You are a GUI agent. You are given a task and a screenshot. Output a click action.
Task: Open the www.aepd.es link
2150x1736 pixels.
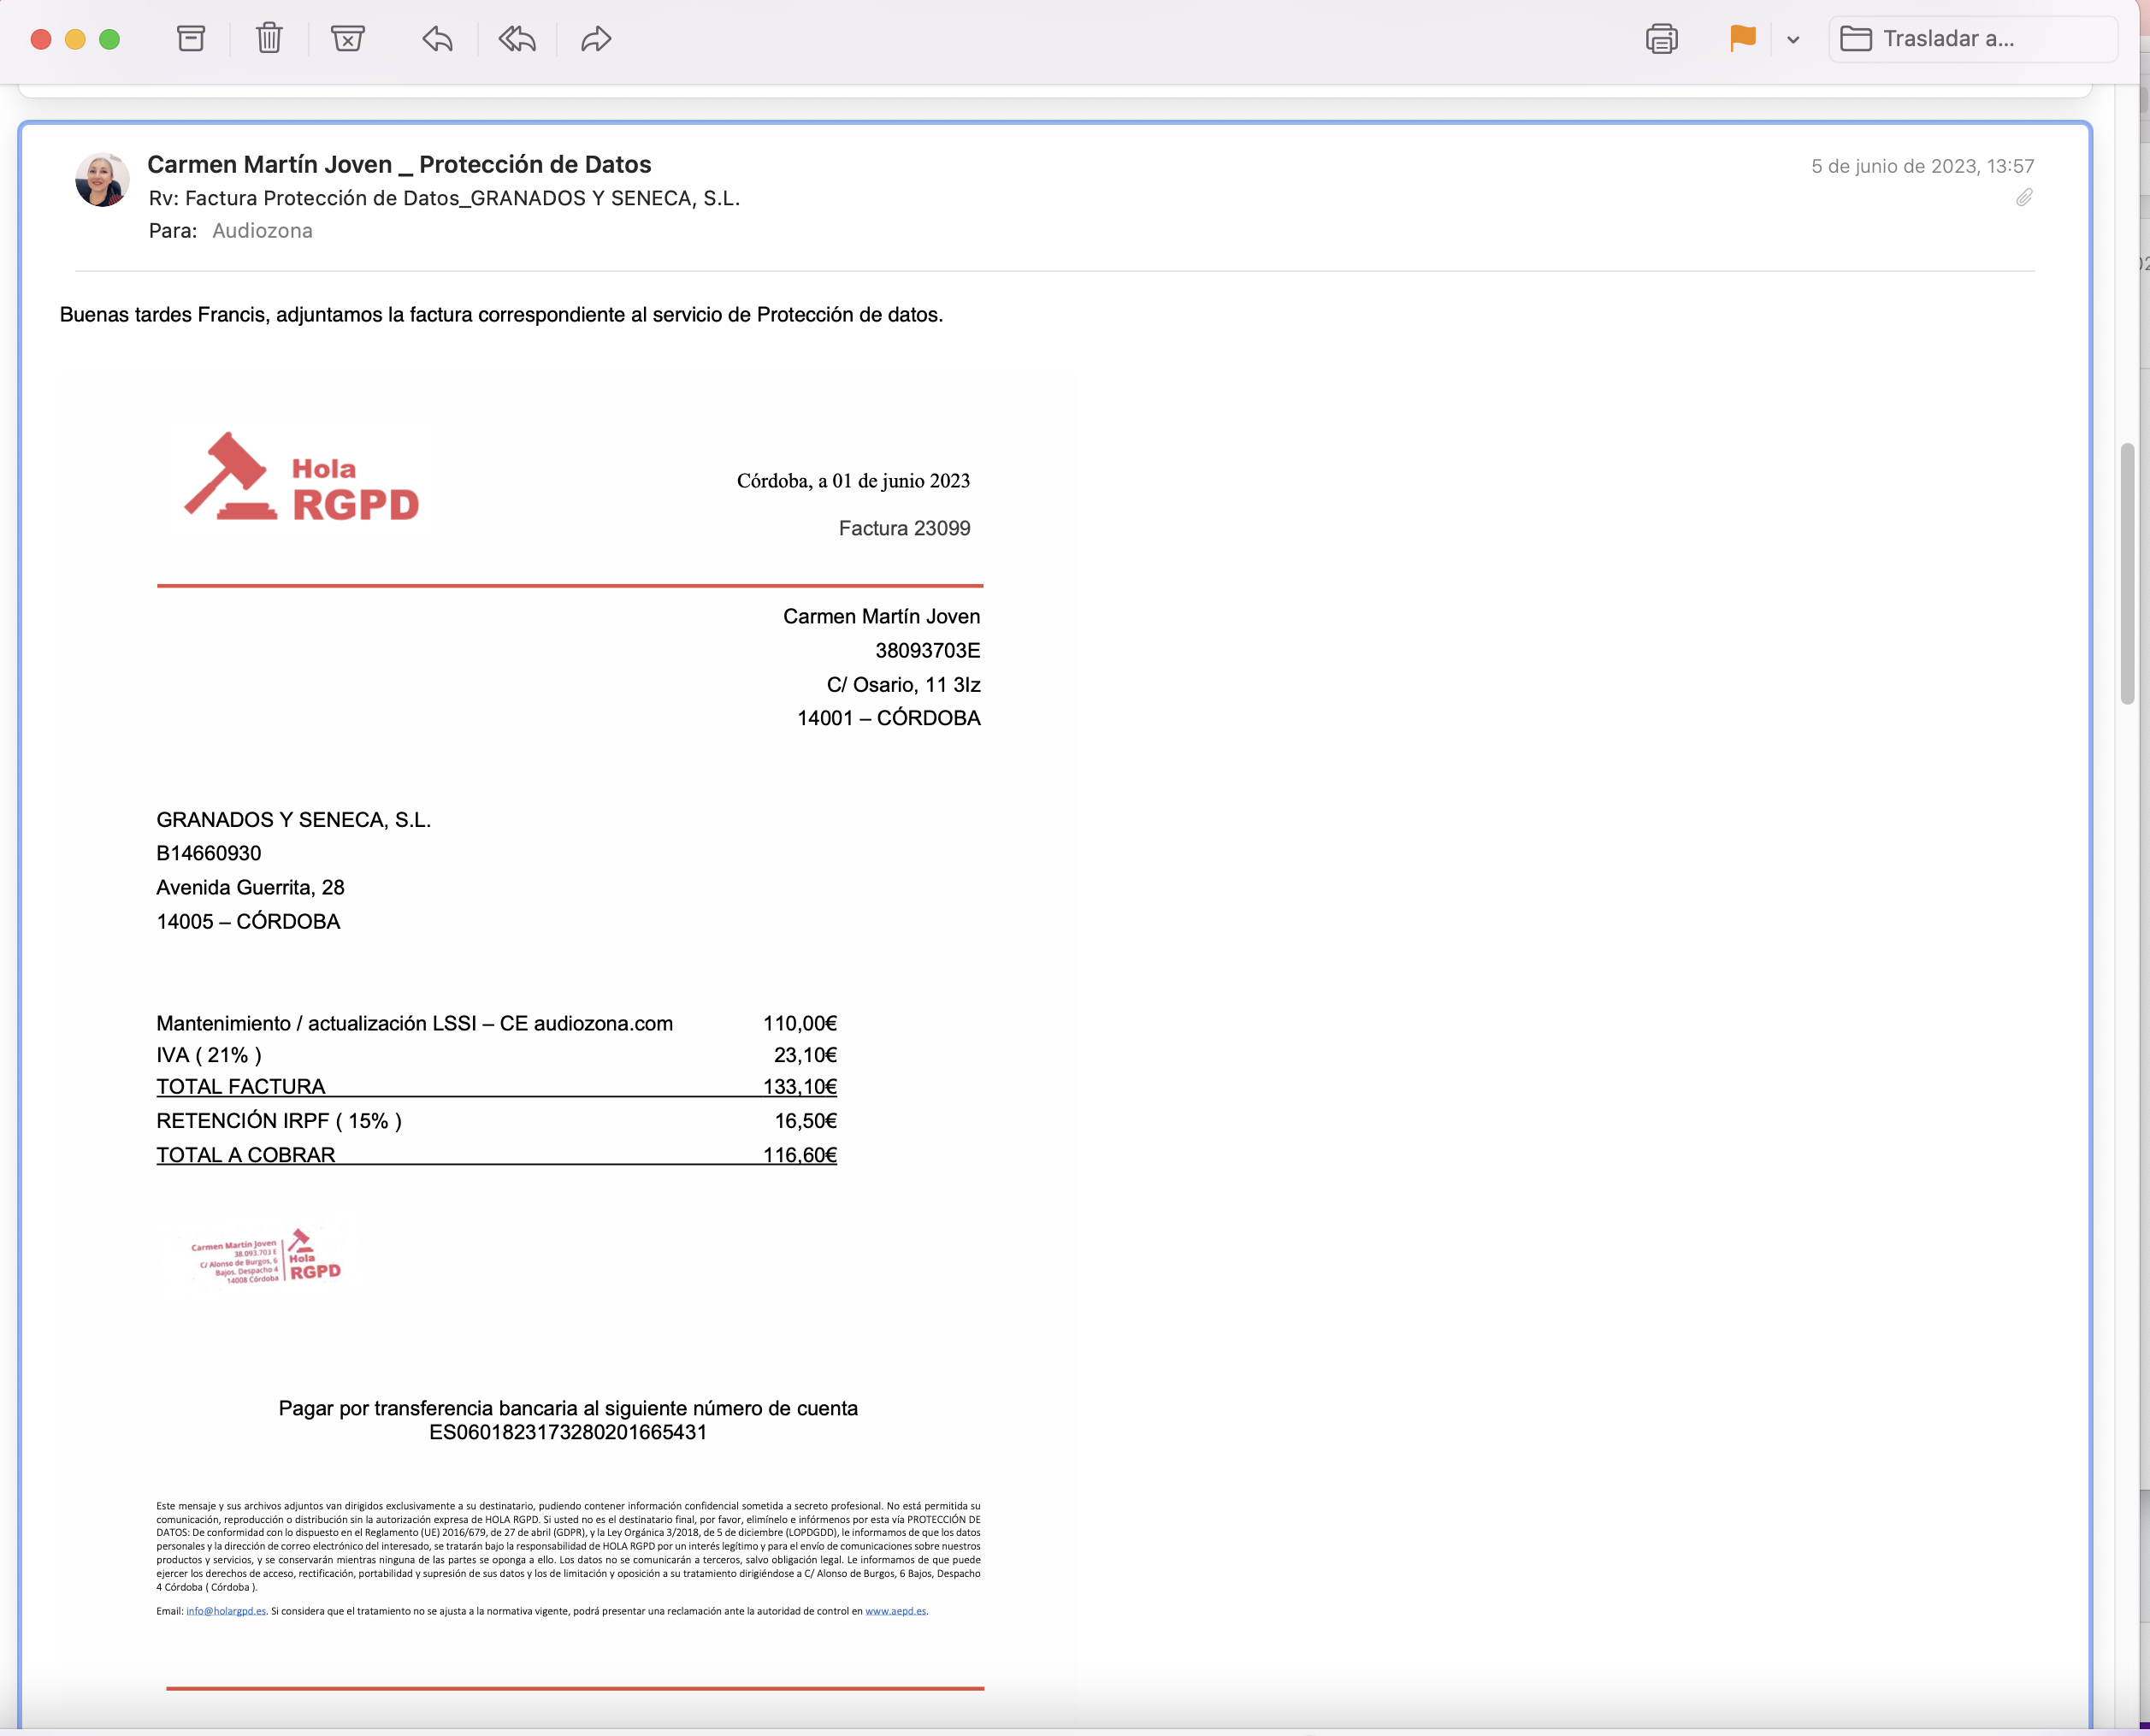895,1611
